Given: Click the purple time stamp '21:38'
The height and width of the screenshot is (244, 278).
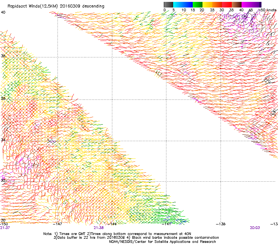Looking at the screenshot, I should (98, 228).
